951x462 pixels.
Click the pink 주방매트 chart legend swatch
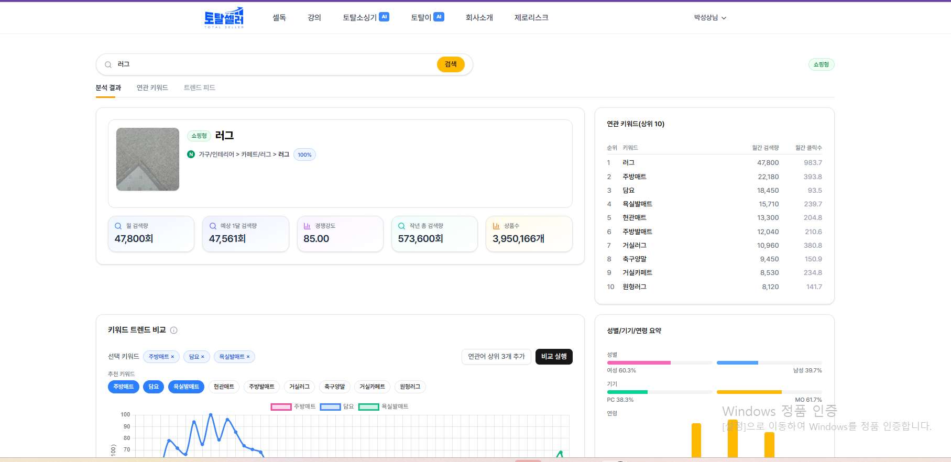(x=281, y=407)
